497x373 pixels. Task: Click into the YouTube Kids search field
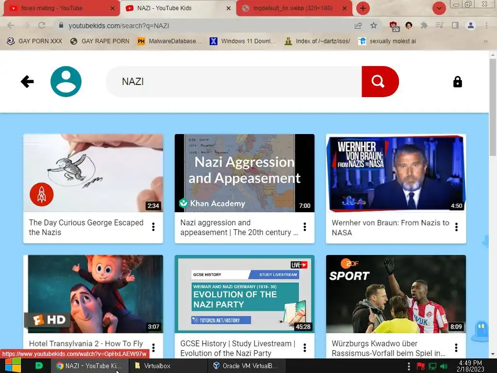234,82
